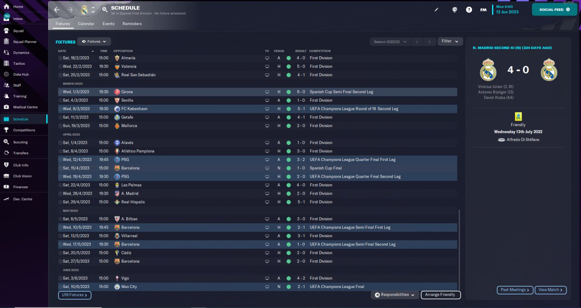Click the back navigation arrow
581x308 pixels.
(x=57, y=10)
